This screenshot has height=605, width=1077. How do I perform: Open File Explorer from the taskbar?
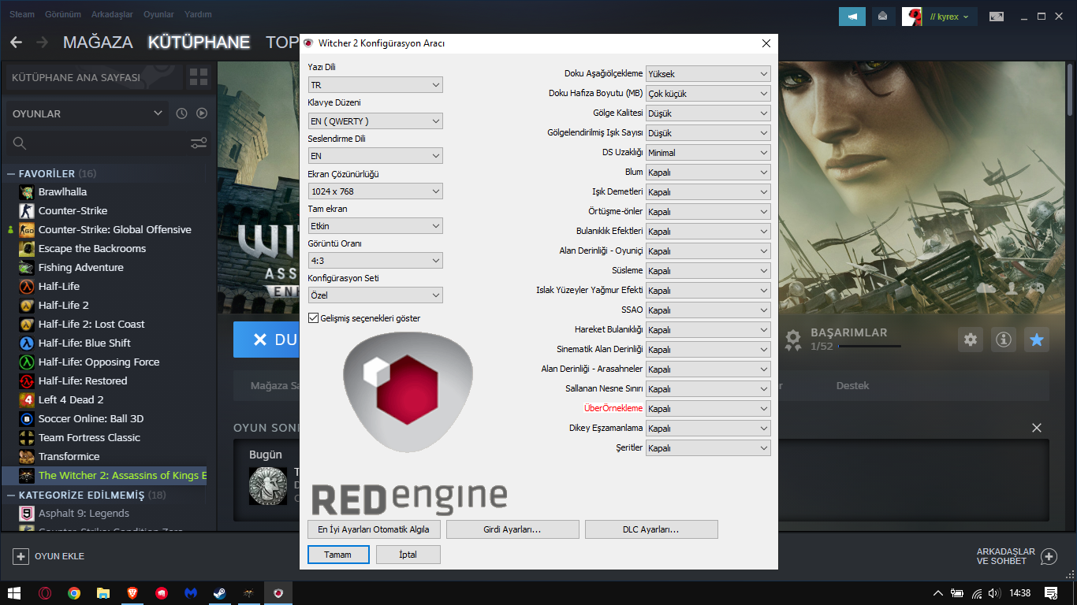tap(103, 592)
